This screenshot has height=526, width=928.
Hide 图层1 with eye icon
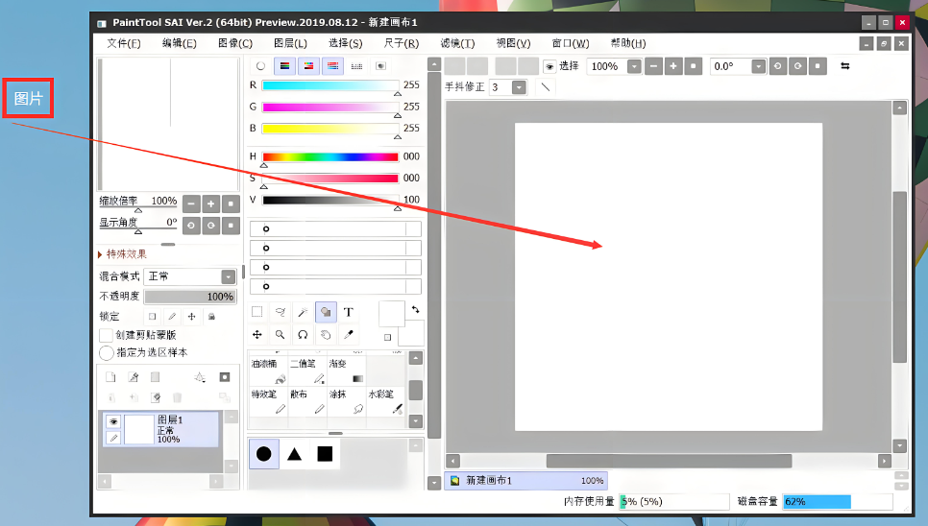[113, 421]
